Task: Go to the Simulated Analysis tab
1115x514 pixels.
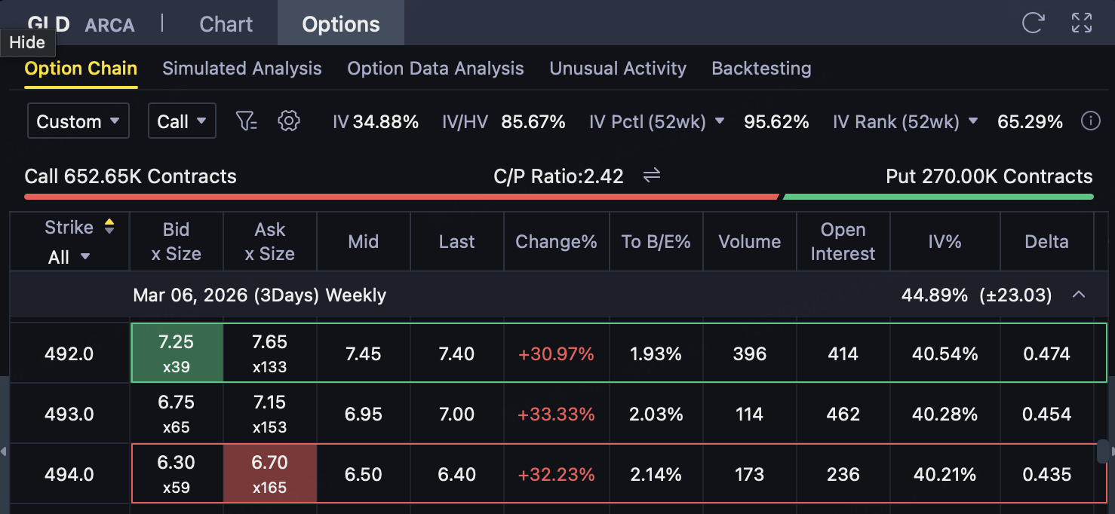Action: click(x=242, y=69)
